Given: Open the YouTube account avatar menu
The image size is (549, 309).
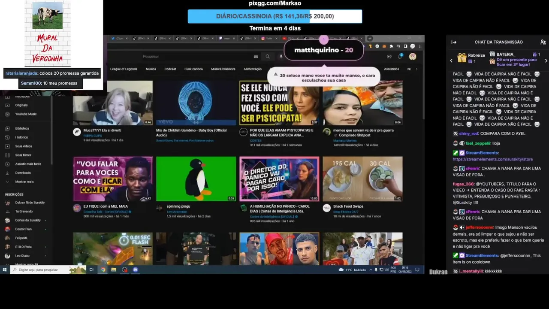Looking at the screenshot, I should click(412, 56).
